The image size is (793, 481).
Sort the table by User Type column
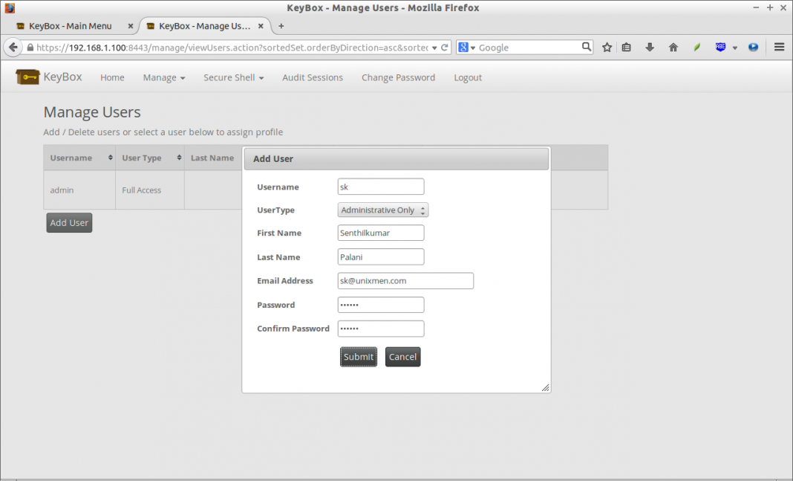tap(150, 158)
